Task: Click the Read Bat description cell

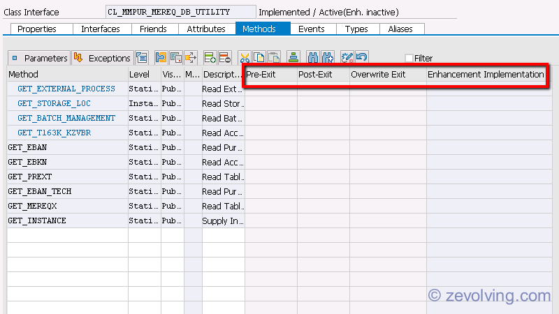Action: (x=223, y=118)
